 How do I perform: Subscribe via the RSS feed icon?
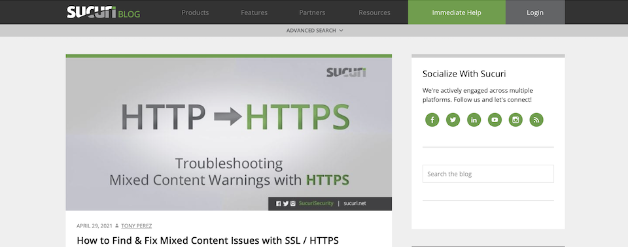[536, 120]
